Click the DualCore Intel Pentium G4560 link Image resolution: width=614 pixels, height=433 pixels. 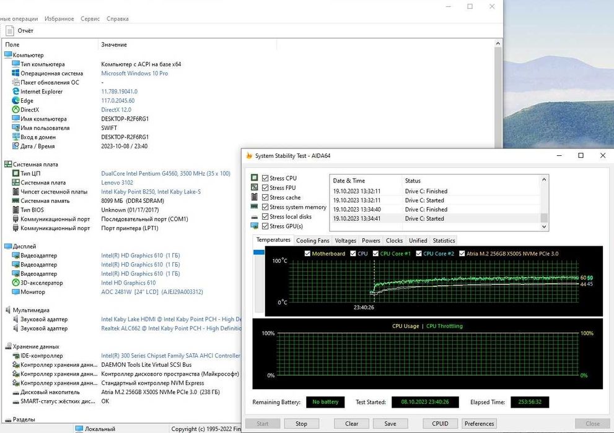(165, 174)
